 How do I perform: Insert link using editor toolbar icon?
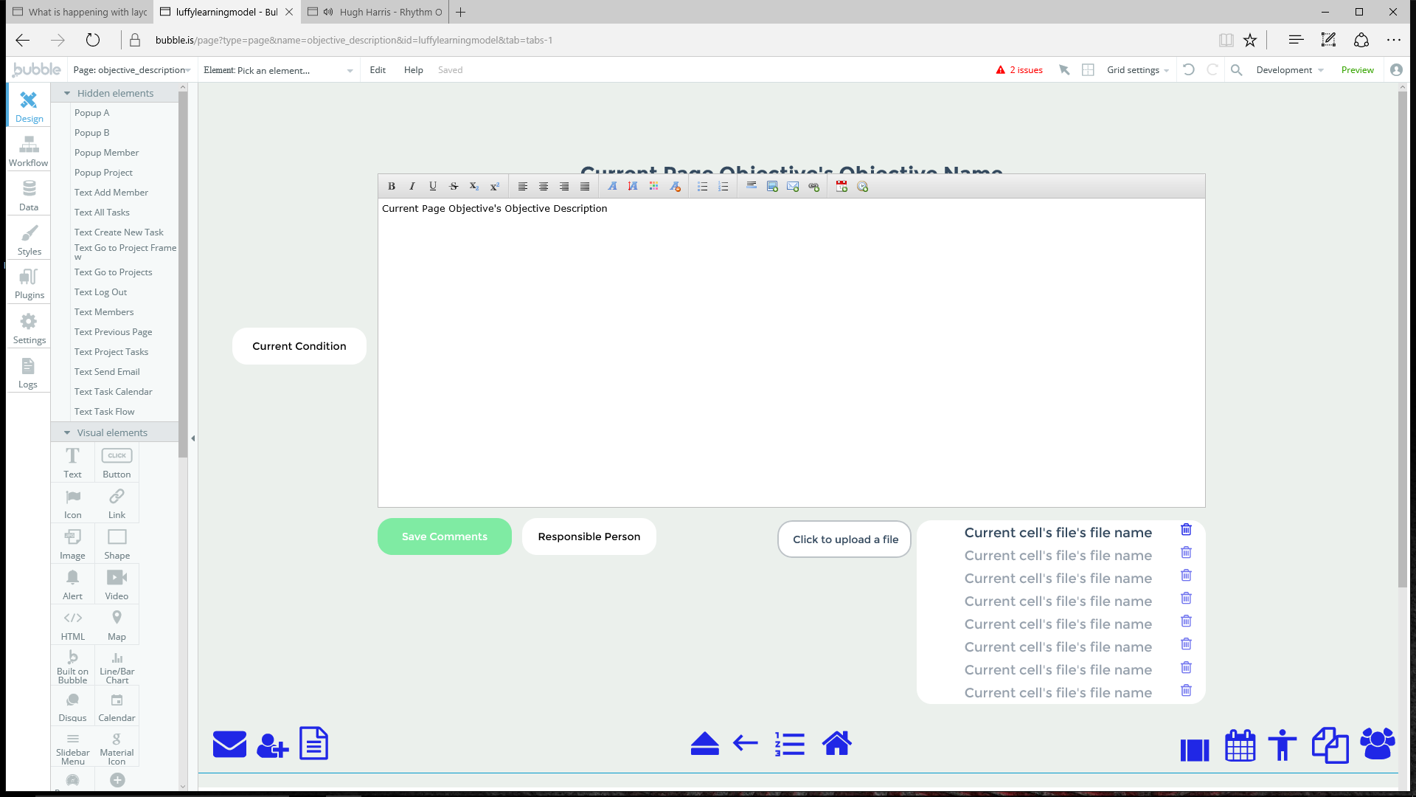tap(813, 187)
